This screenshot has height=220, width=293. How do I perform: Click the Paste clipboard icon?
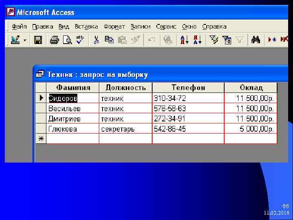(122, 40)
